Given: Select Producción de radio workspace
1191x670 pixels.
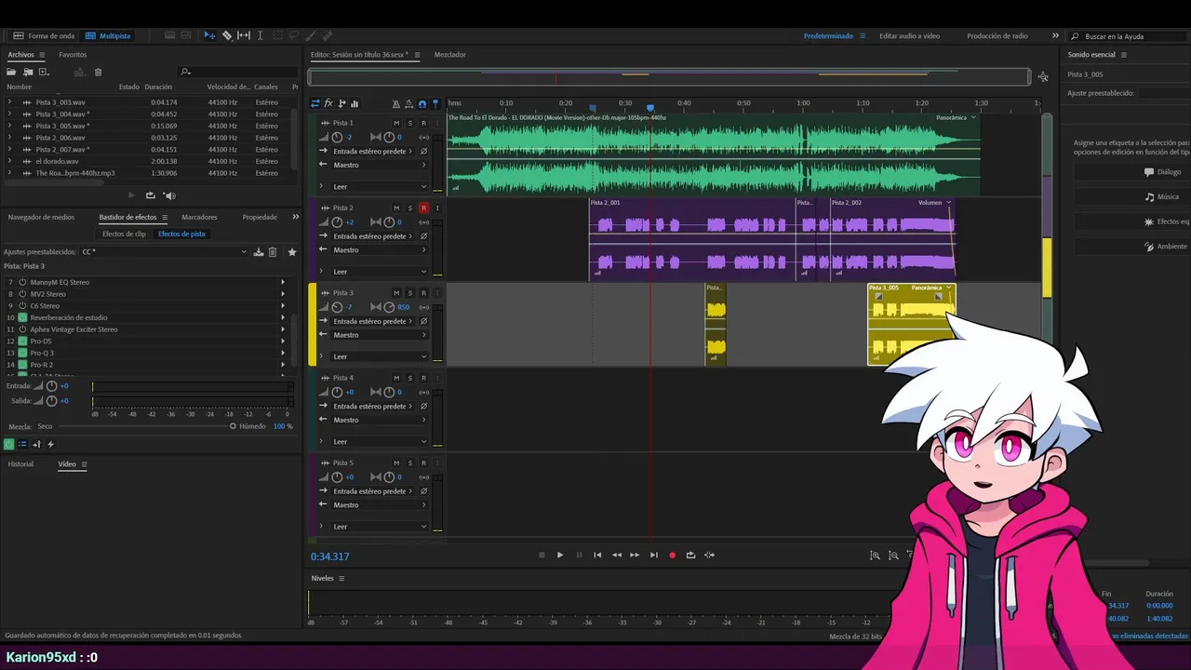Looking at the screenshot, I should click(x=997, y=35).
